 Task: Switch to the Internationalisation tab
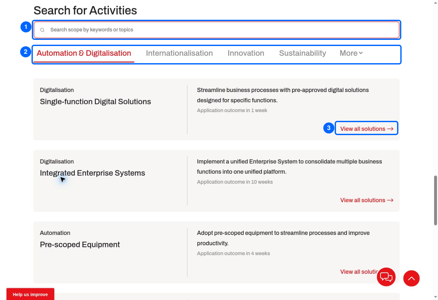(x=179, y=53)
